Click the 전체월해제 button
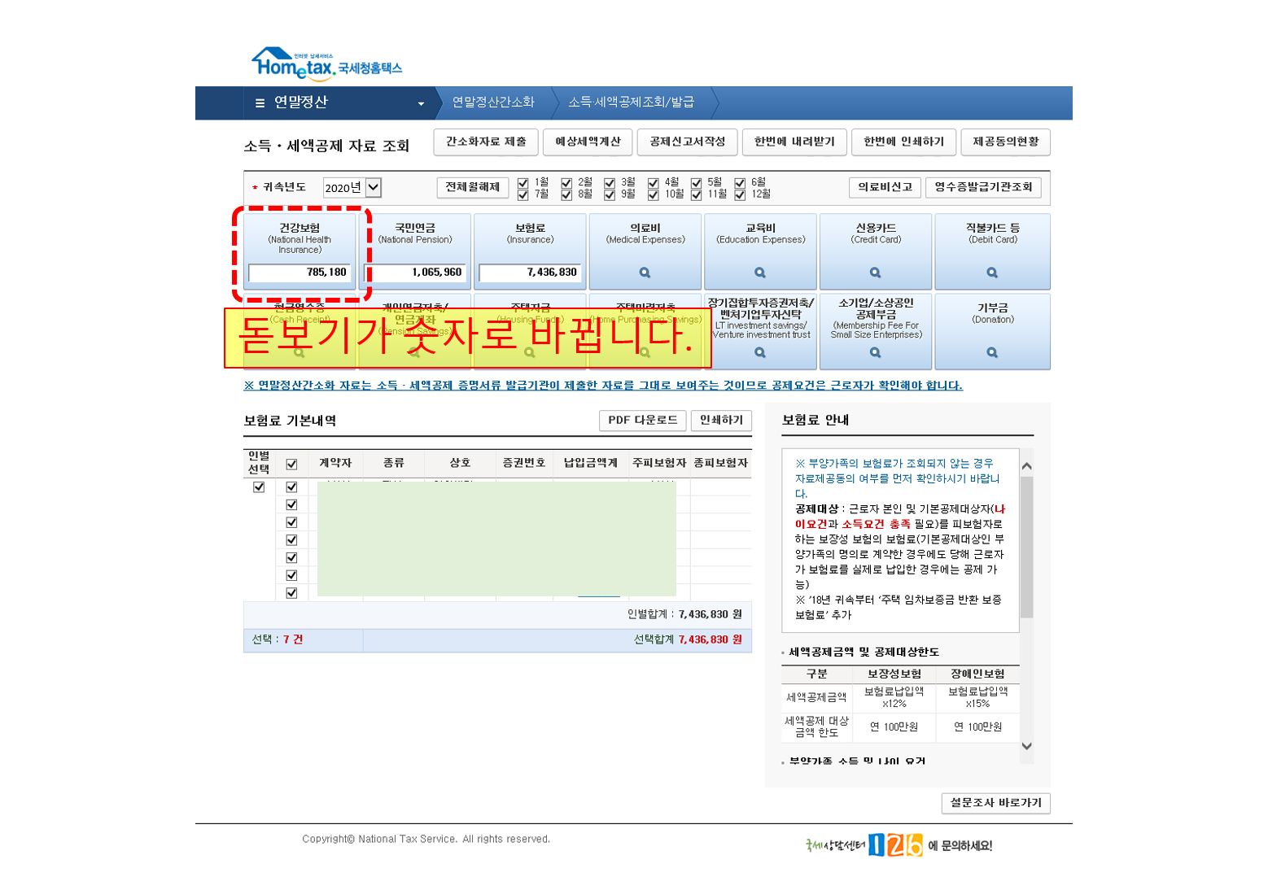The height and width of the screenshot is (877, 1268). 473,187
